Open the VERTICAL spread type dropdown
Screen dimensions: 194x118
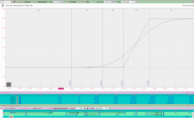tap(16, 113)
